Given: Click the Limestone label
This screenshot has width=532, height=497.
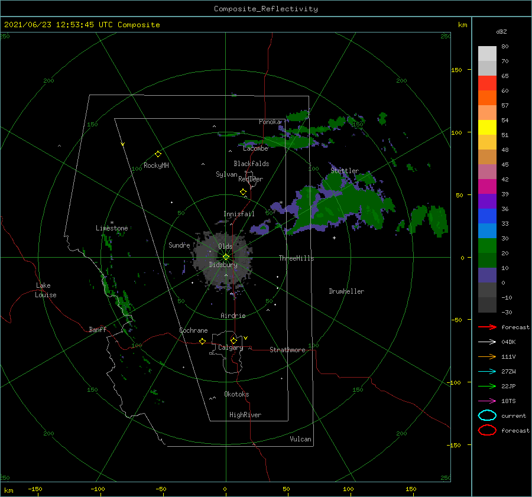Looking at the screenshot, I should [112, 228].
